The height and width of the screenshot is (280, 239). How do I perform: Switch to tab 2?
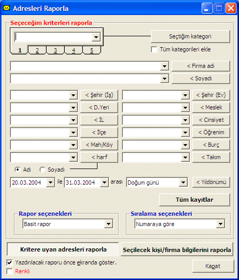coord(37,50)
